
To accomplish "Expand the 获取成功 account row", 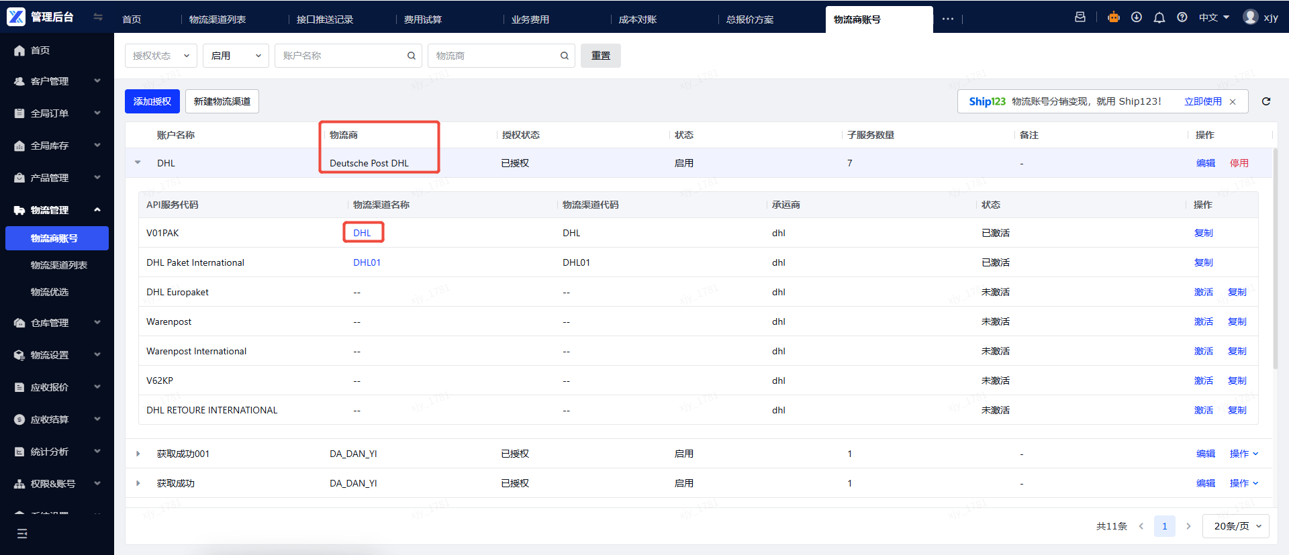I will pyautogui.click(x=138, y=483).
